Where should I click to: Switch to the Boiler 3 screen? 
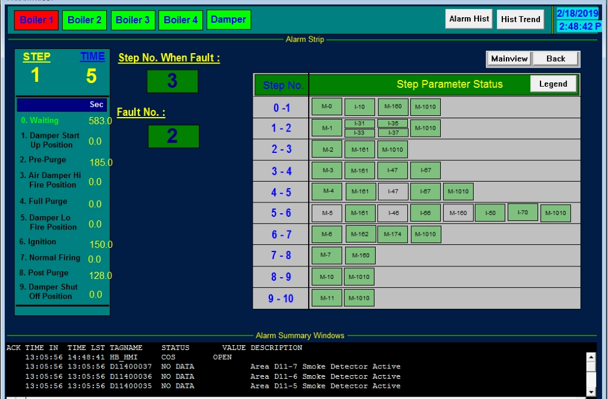pyautogui.click(x=133, y=20)
